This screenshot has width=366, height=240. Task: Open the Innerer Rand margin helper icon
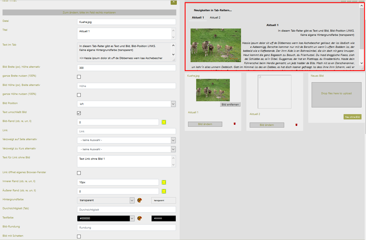[x=164, y=182]
